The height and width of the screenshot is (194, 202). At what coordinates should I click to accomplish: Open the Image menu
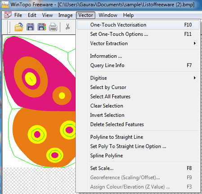point(66,15)
